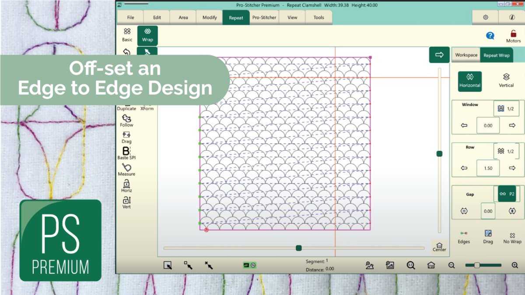This screenshot has height=295, width=525.
Task: Switch to the Pro-Stitcher tab
Action: pos(264,17)
